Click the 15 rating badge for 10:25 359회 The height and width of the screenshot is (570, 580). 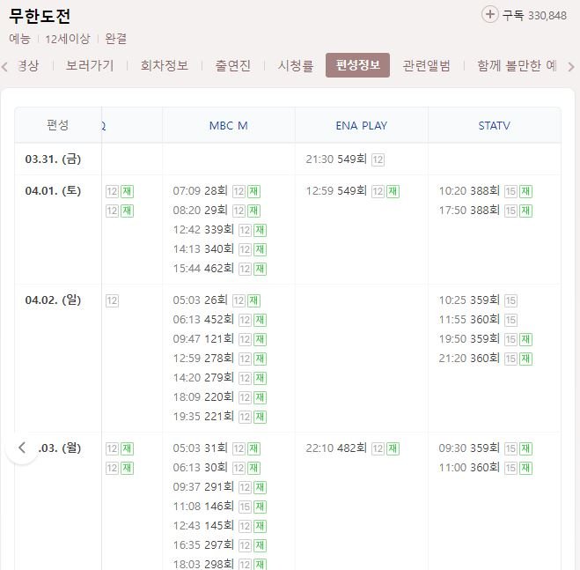point(510,300)
